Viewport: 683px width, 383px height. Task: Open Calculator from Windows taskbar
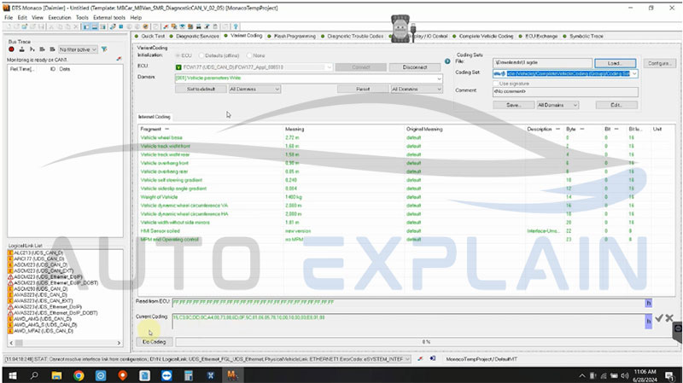pos(188,375)
